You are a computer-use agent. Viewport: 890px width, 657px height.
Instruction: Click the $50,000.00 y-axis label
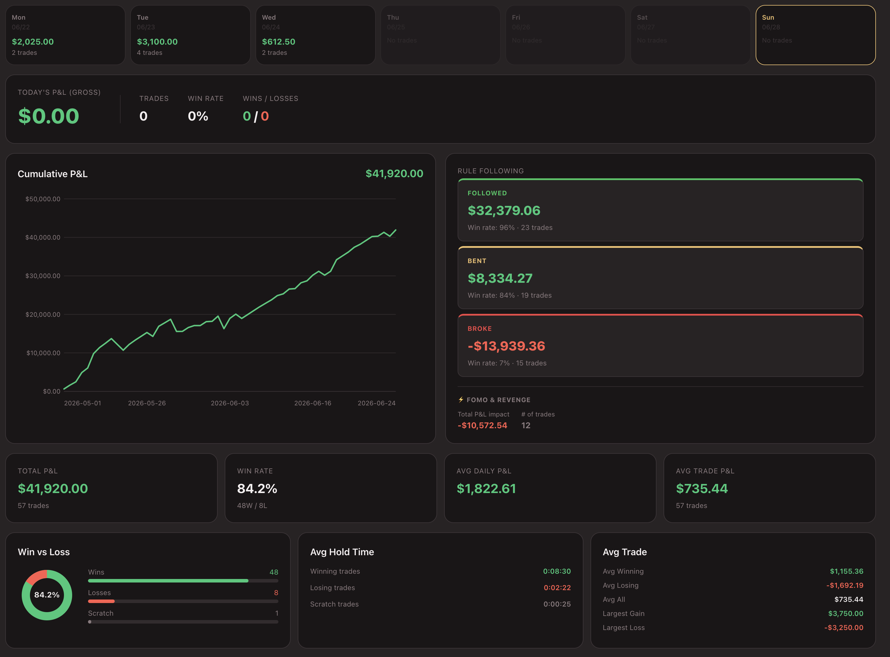pos(43,199)
